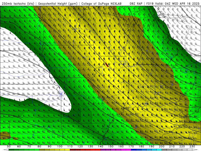Screen dimensions: 201x151
Task: Click the "250mb Isotachs (kts)" title text
Action: [x=18, y=4]
